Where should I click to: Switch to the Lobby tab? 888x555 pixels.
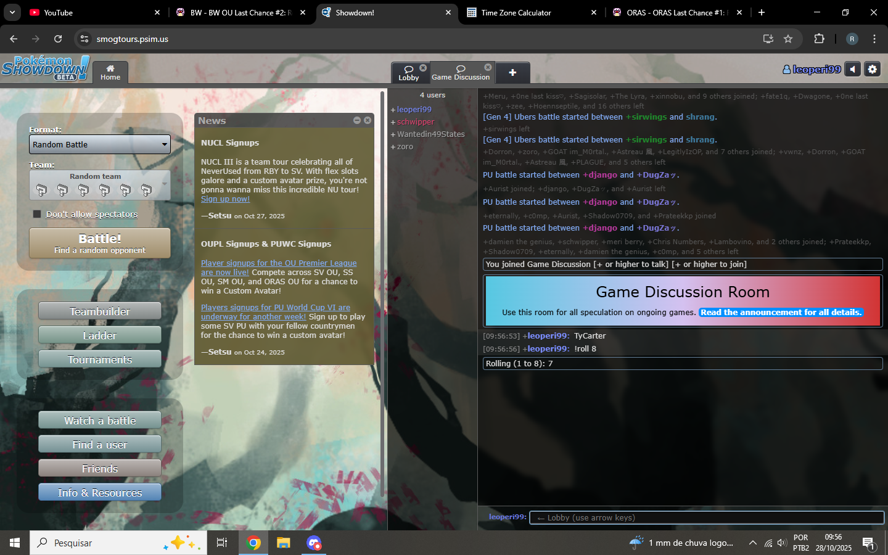point(409,73)
